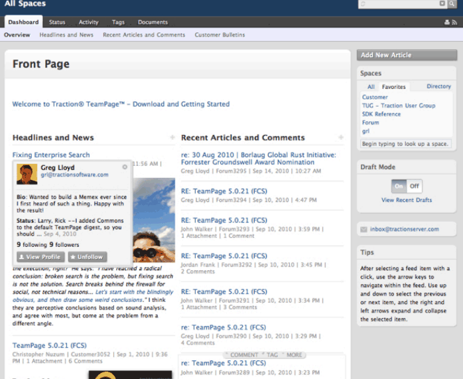Click 1 Attachment under Christopher Nuzum headline
Viewport: 463px width, 379px height.
click(44, 361)
